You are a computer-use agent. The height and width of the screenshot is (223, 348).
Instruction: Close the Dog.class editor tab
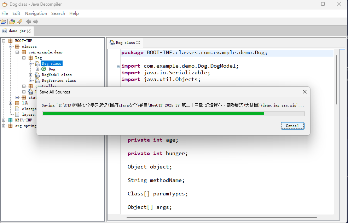click(138, 42)
